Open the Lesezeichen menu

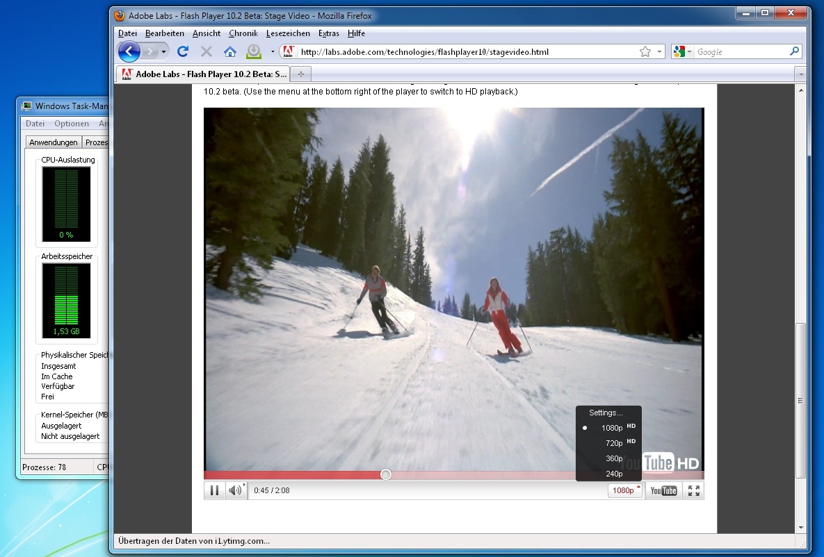tap(288, 33)
